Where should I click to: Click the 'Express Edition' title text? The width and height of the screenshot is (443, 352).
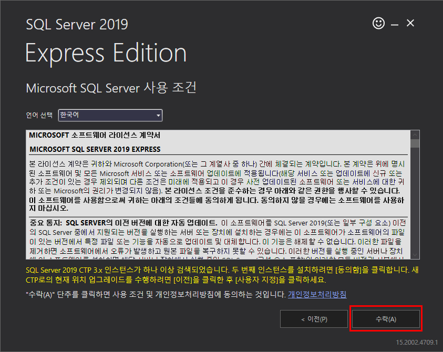coord(106,53)
